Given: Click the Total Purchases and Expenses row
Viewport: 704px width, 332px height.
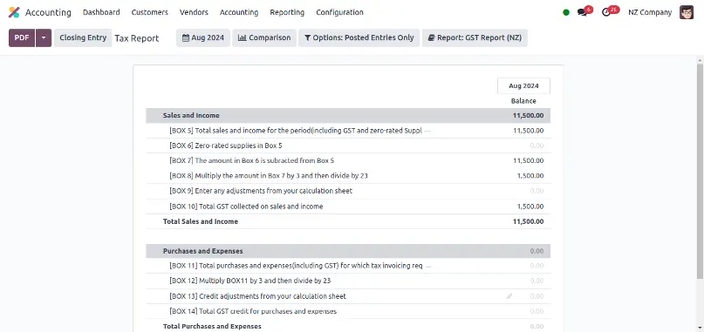Looking at the screenshot, I should 348,326.
